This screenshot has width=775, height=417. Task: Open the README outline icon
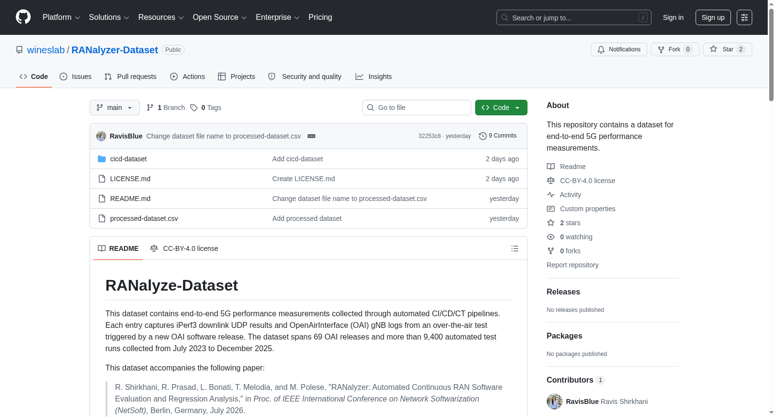515,248
